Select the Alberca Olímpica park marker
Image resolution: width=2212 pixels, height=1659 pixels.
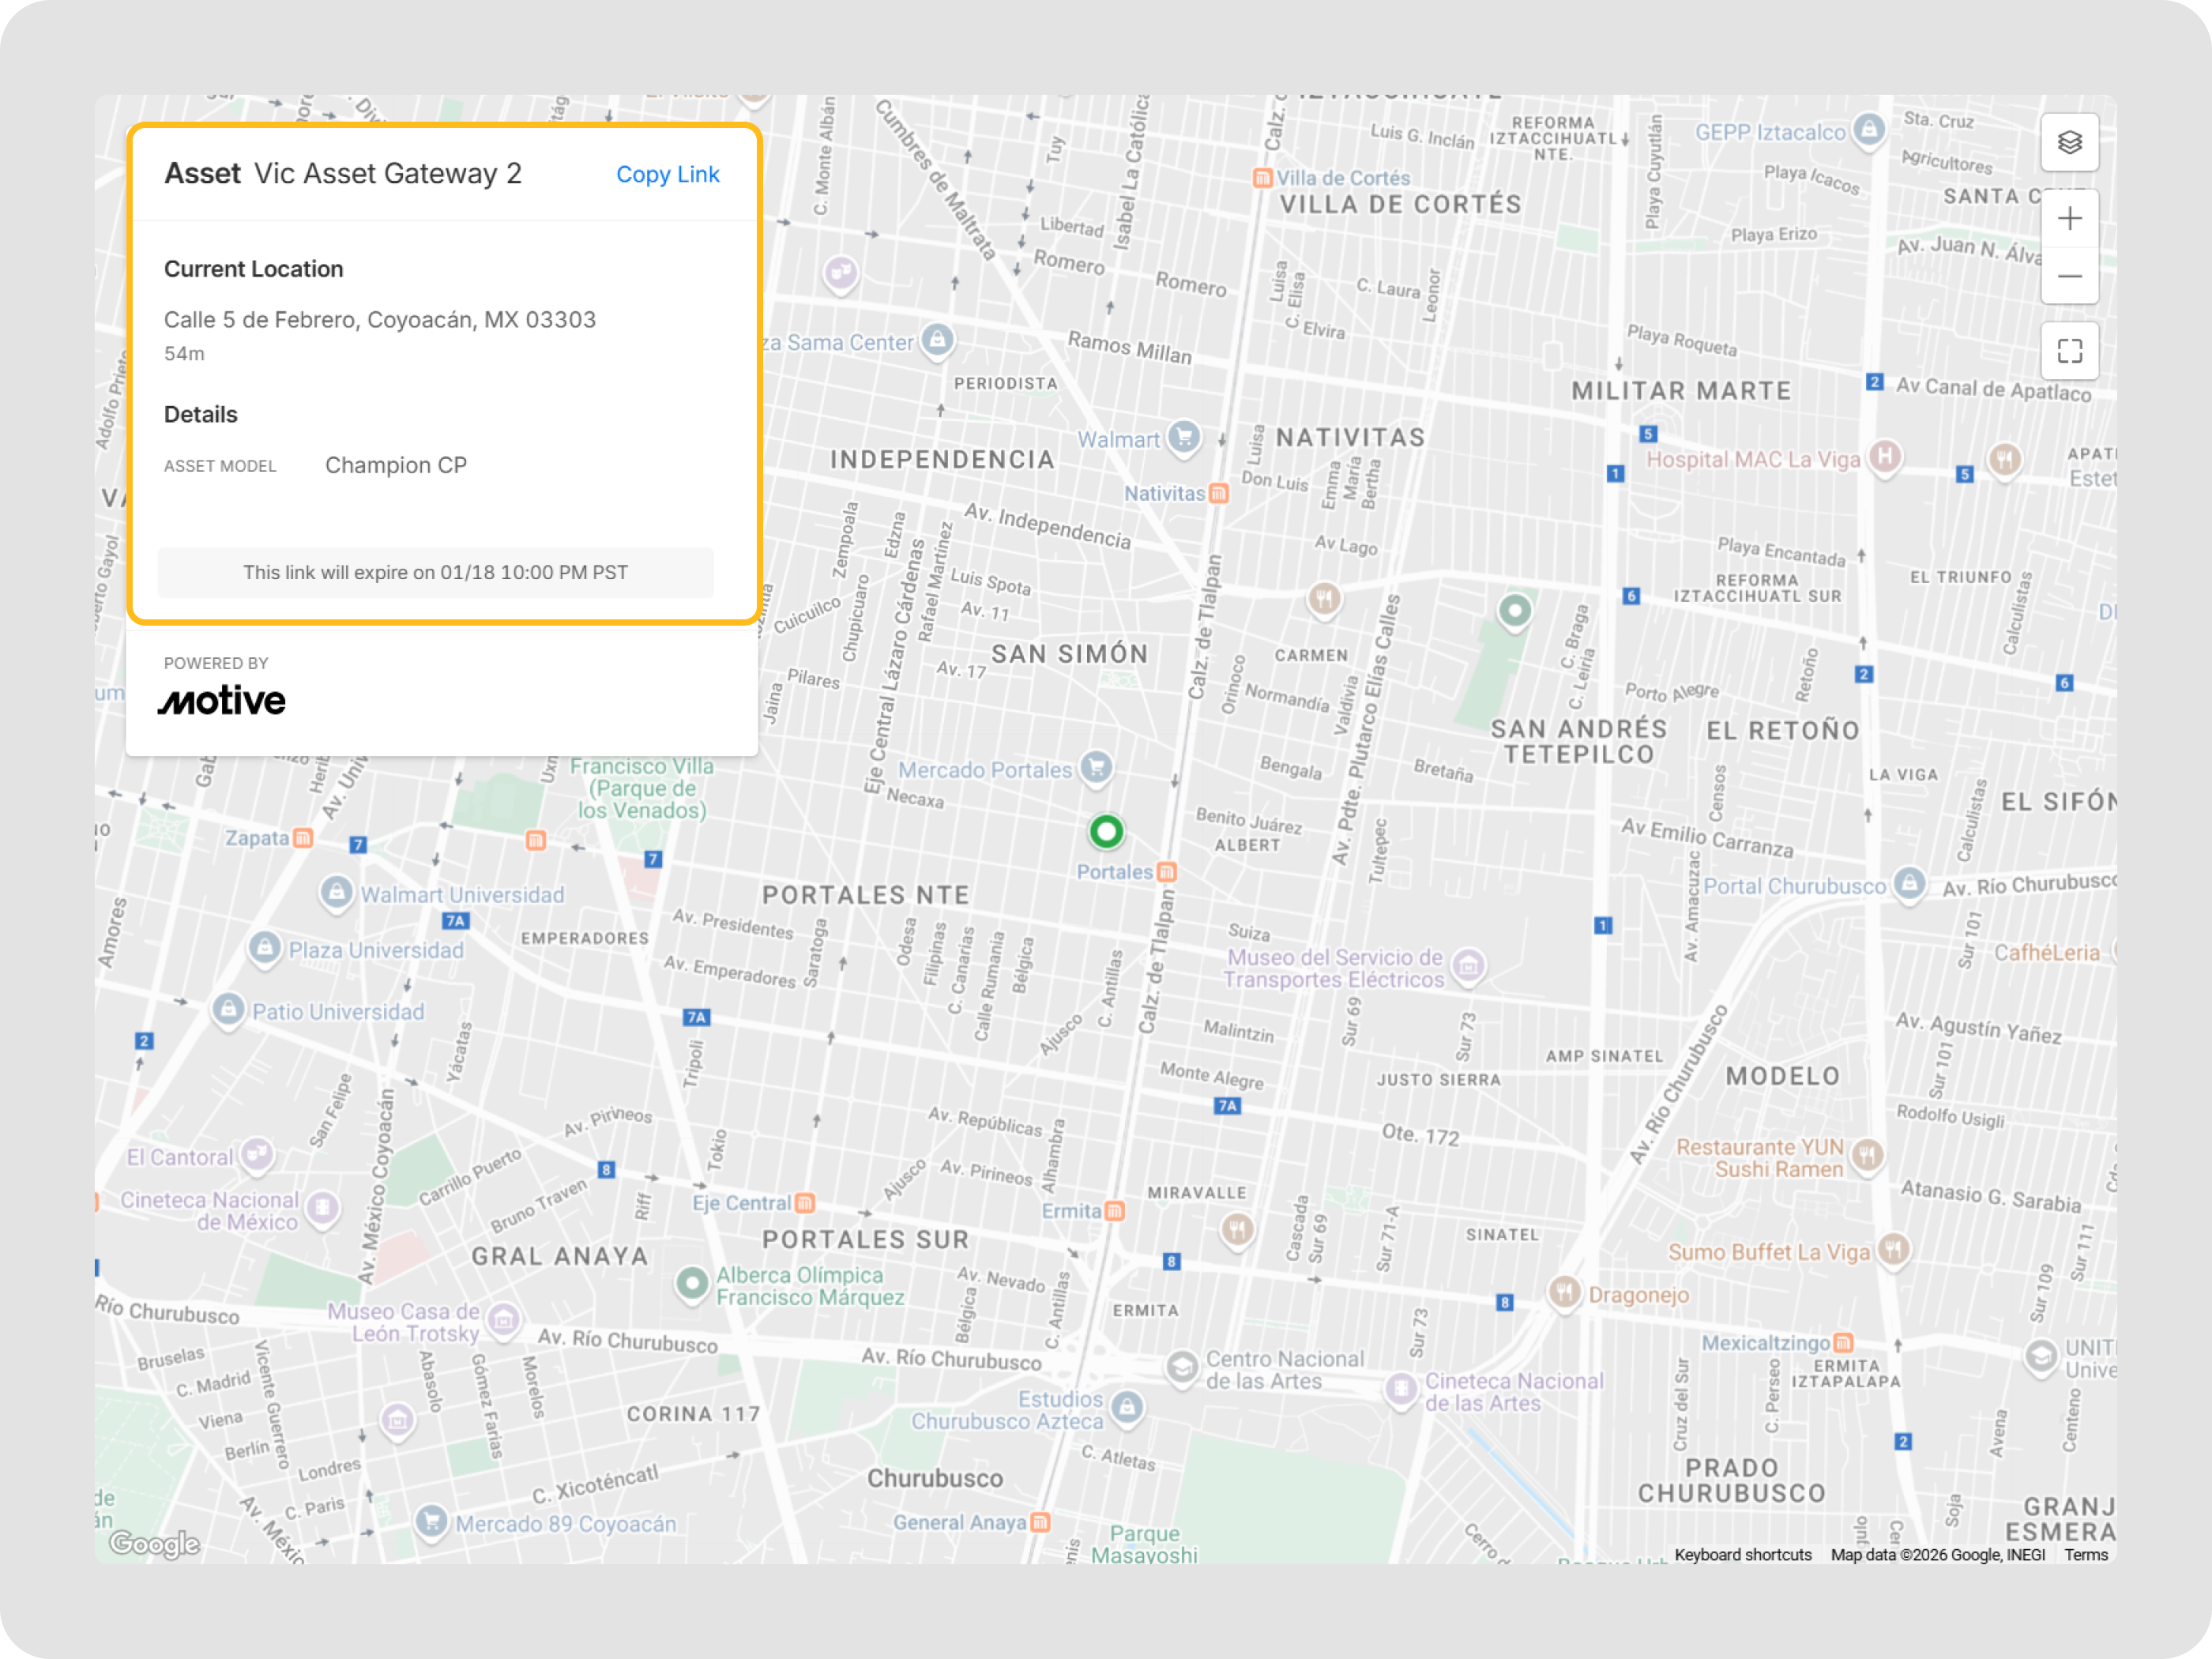(x=692, y=1282)
